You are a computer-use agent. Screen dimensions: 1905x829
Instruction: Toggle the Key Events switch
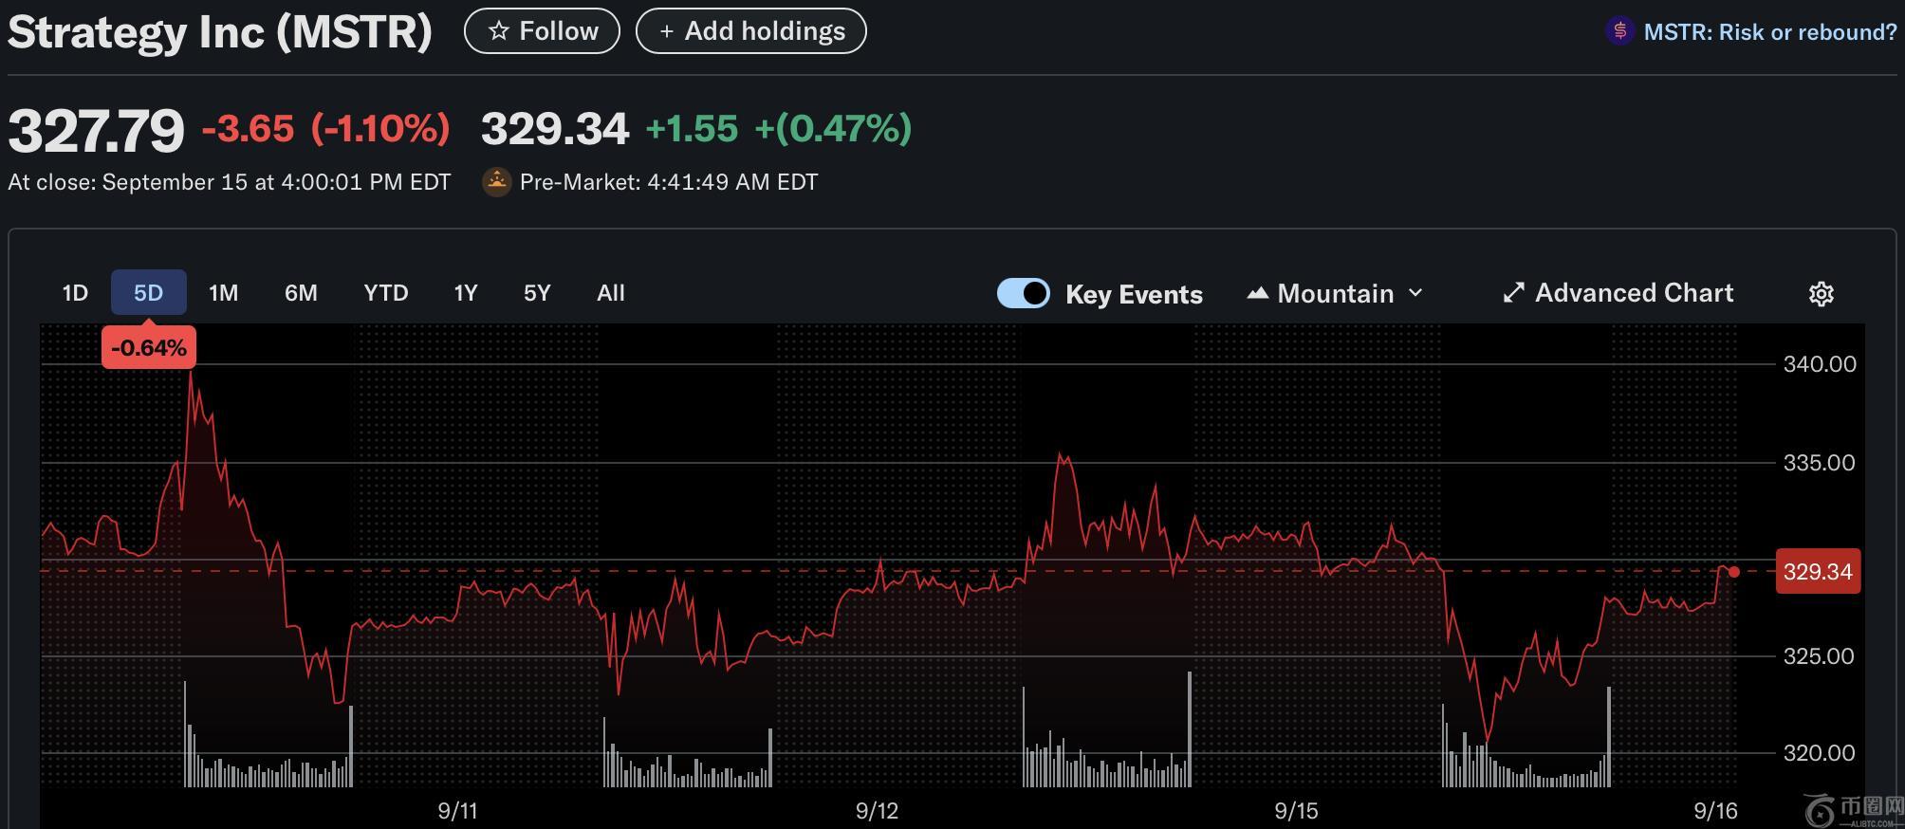(x=1023, y=293)
